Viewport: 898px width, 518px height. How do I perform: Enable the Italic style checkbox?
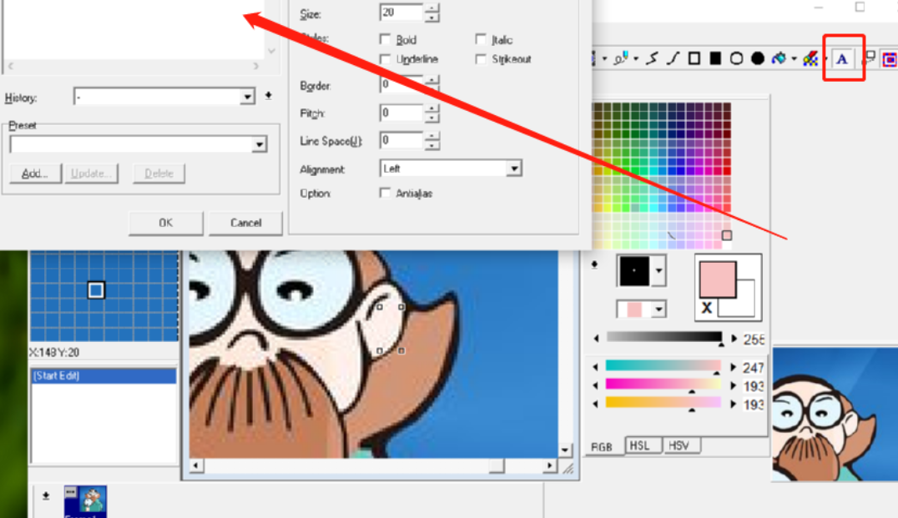tap(481, 39)
